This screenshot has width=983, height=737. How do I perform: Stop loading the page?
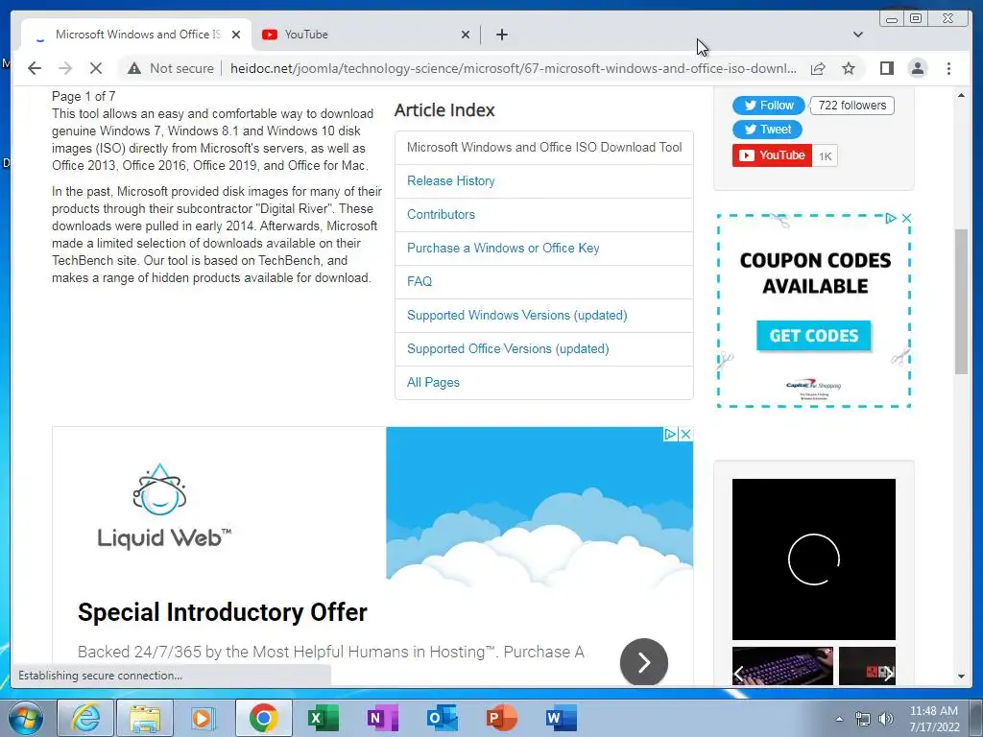click(96, 68)
